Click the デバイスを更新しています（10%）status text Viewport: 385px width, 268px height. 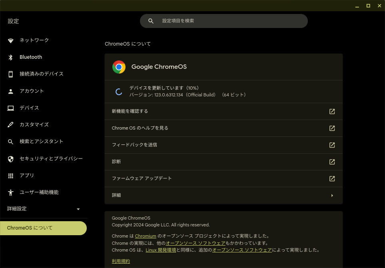(164, 88)
